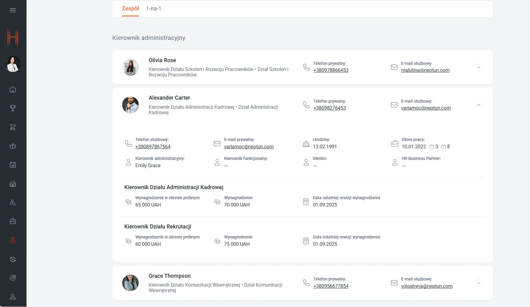Viewport: 530px width, 307px height.
Task: Click email link malutina@neptun.com
Action: coord(425,70)
